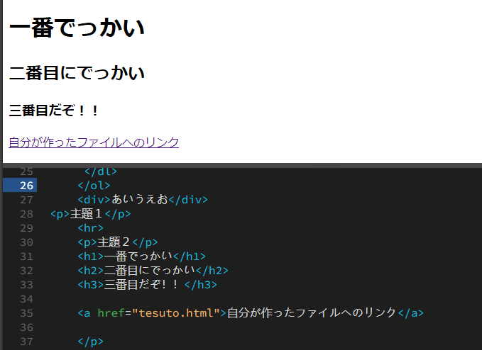The image size is (482, 350).
Task: Select line number 37 in the gutter
Action: click(x=26, y=341)
